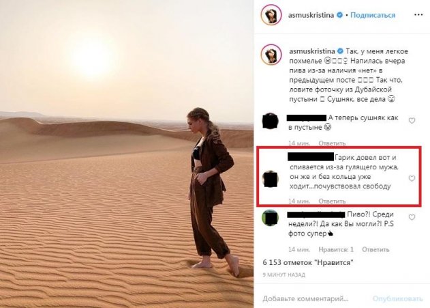The height and width of the screenshot is (308, 430).
Task: Click the Опубликовать post button
Action: [397, 298]
